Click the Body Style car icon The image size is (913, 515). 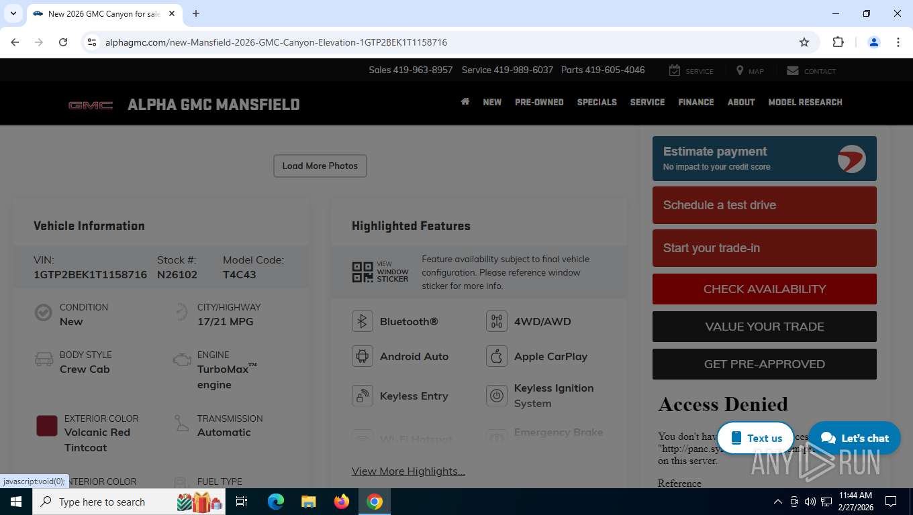pyautogui.click(x=44, y=359)
